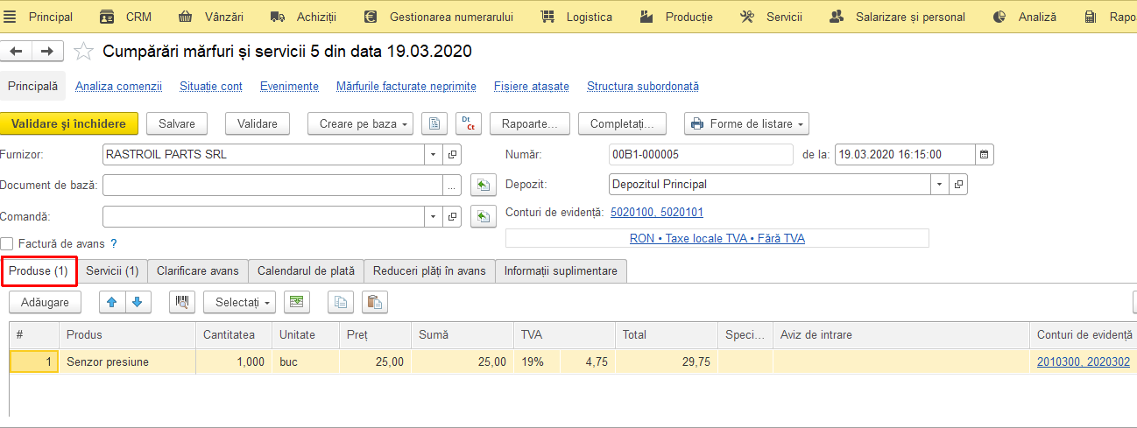1137x428 pixels.
Task: Expand the Forme de listare menu
Action: 746,123
